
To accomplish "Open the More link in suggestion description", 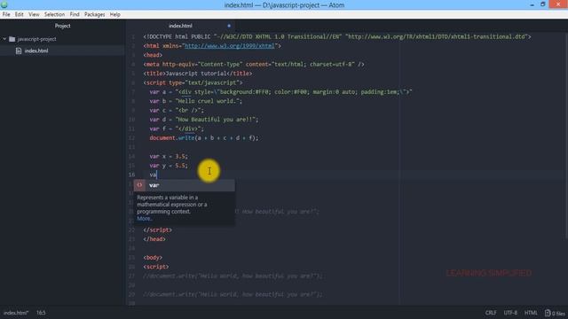I will tap(144, 219).
